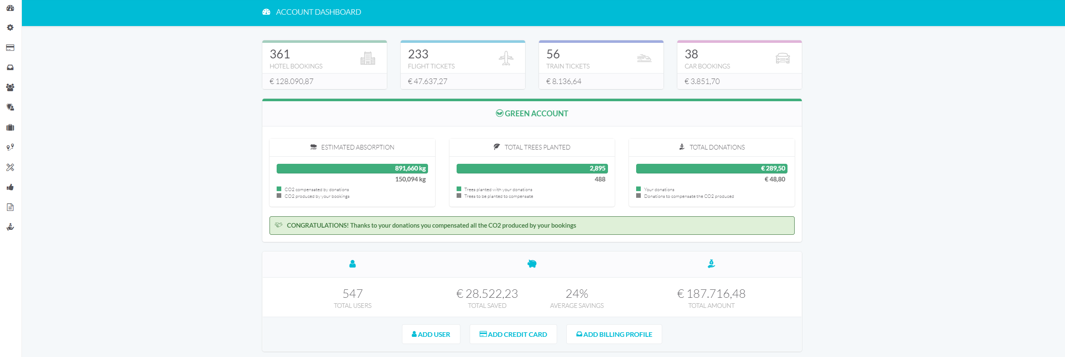The image size is (1065, 357).
Task: Open the inbox tray icon in sidebar
Action: [10, 68]
